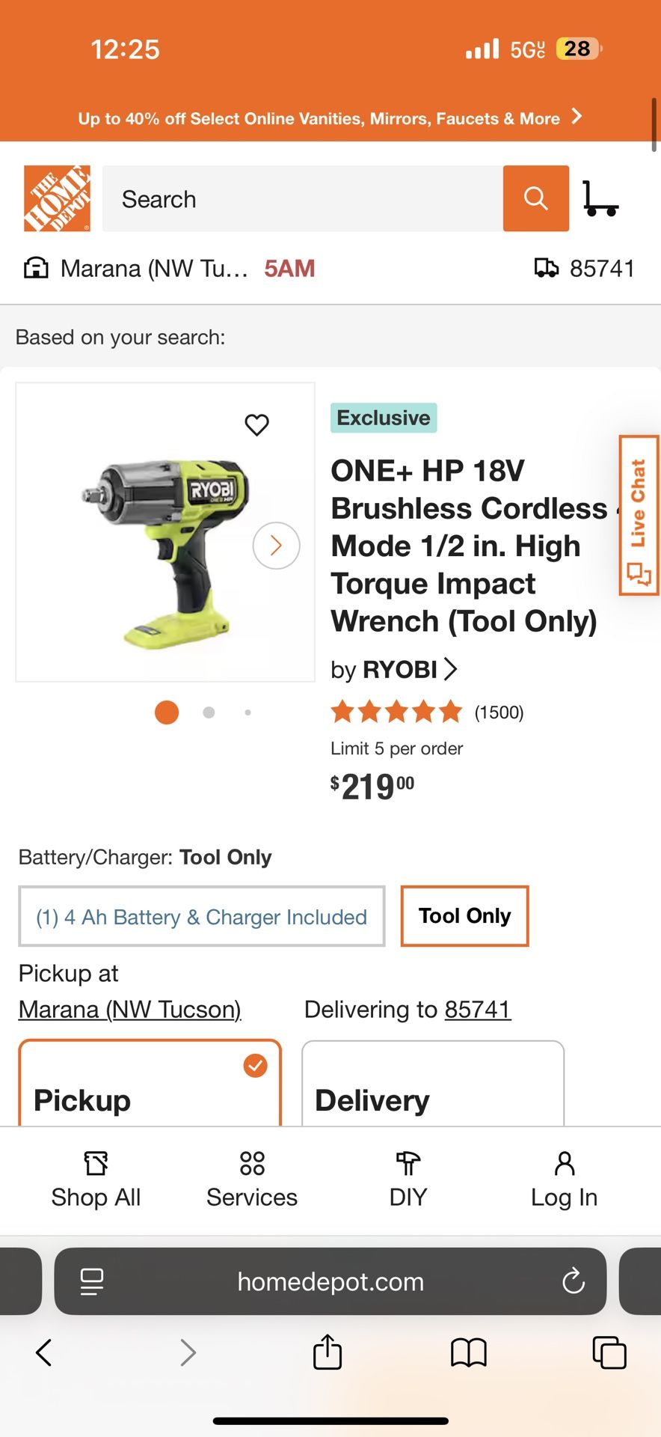Viewport: 661px width, 1437px height.
Task: Tap the orange search magnifier icon
Action: 535,198
